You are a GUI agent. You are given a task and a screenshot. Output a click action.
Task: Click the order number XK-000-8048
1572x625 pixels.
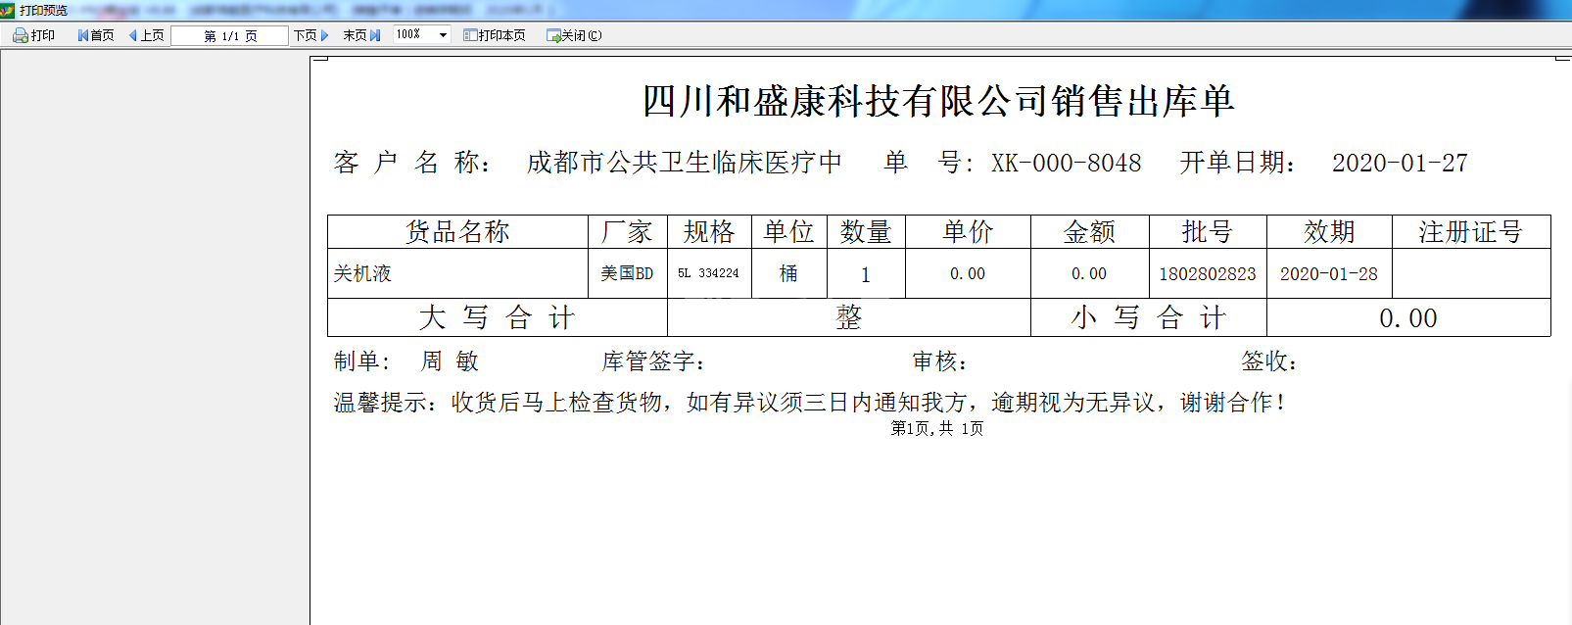pos(1066,163)
